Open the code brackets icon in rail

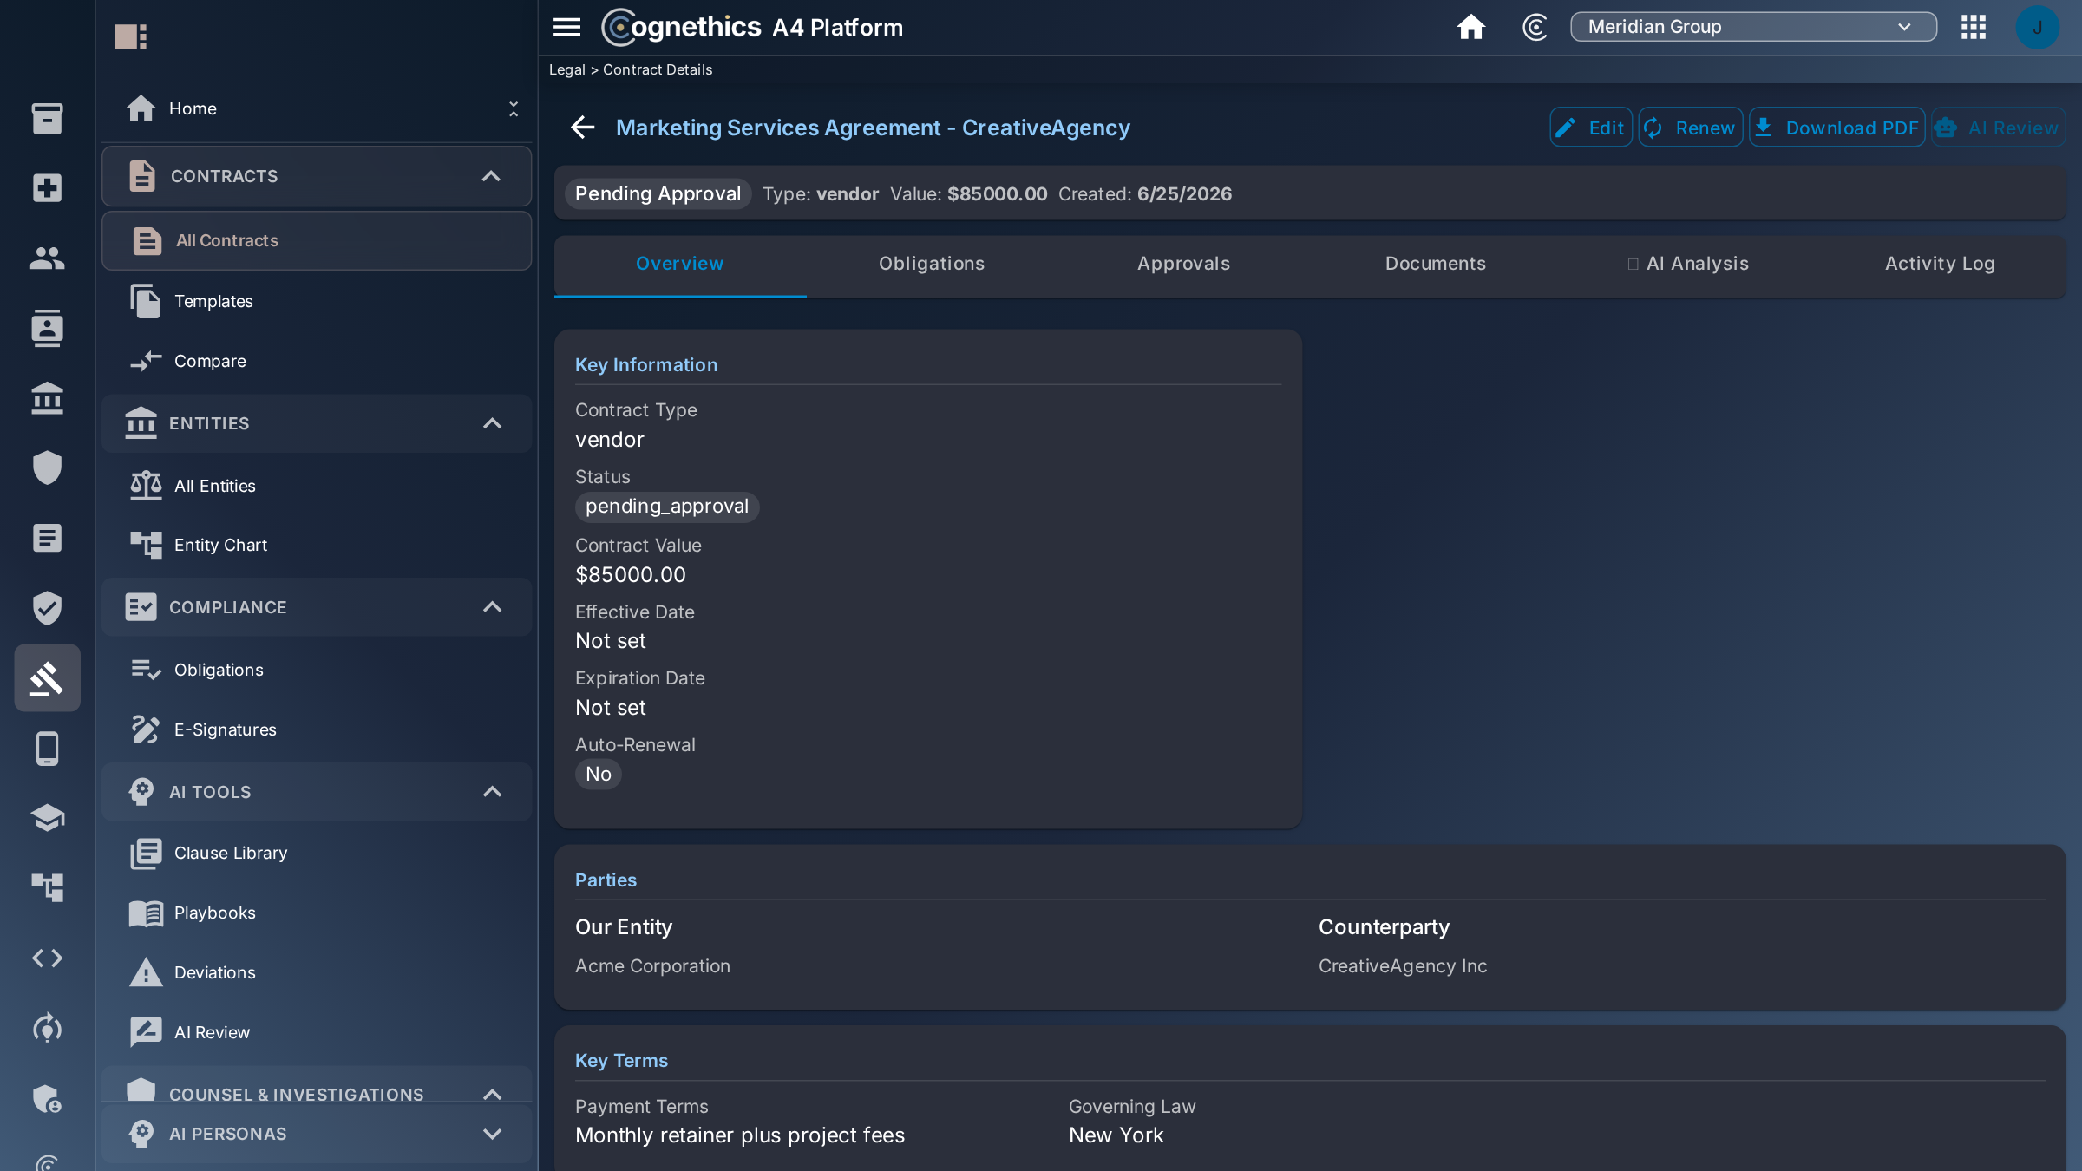pyautogui.click(x=47, y=958)
